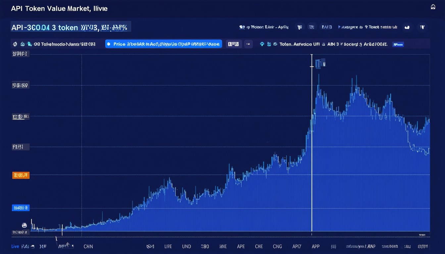Viewport: 445px width, 254px height.
Task: Click the small blue badge after ArEd label
Action: coord(398,44)
